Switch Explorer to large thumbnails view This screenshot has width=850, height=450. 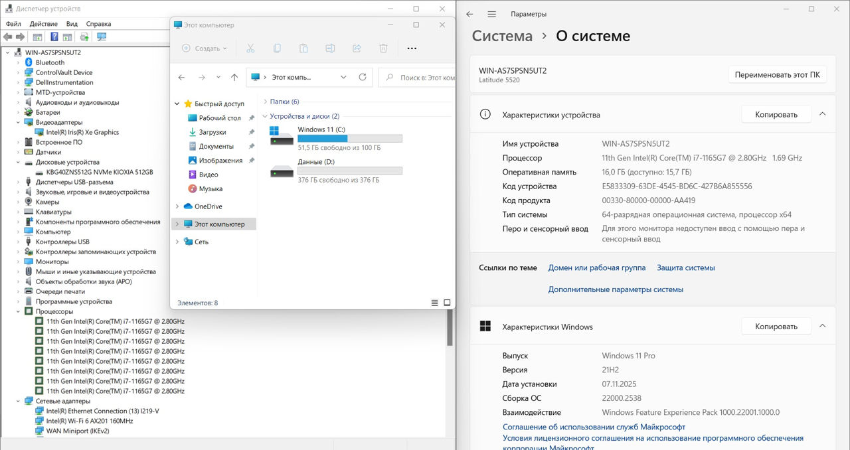point(447,303)
